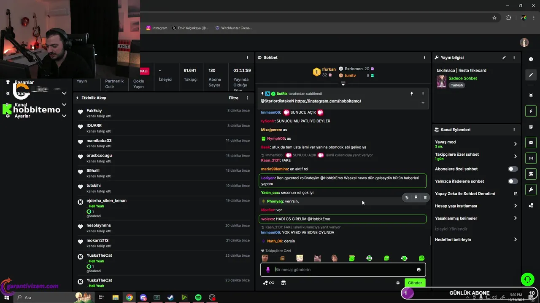The height and width of the screenshot is (303, 540).
Task: Click the three-dots icon at sidebar bottom
Action: tap(531, 205)
